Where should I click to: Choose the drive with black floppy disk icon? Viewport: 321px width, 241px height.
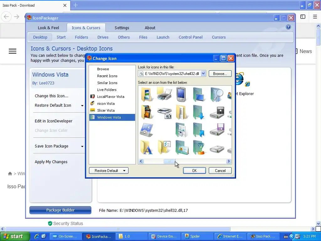pos(217,112)
